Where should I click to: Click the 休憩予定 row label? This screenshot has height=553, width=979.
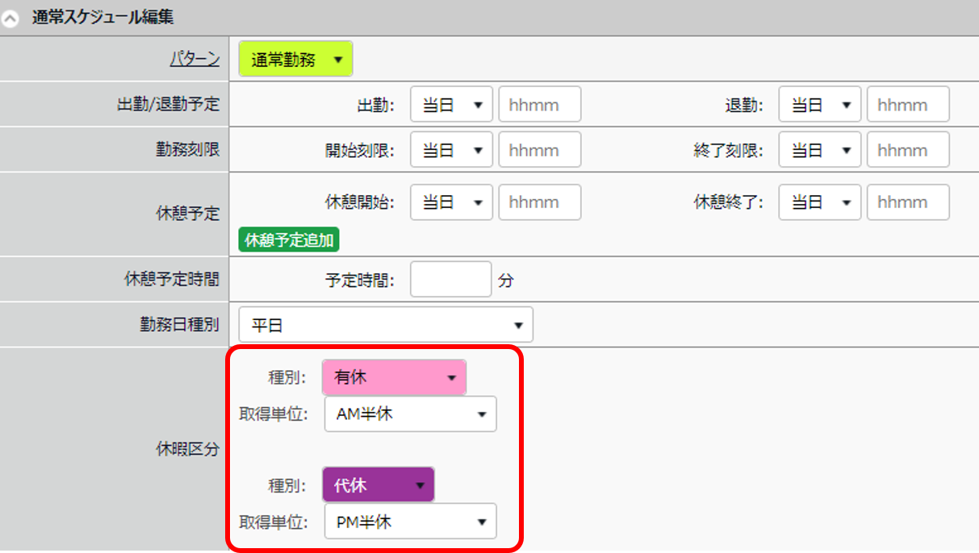(187, 214)
